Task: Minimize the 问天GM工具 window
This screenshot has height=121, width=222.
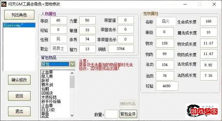Action: (x=185, y=4)
